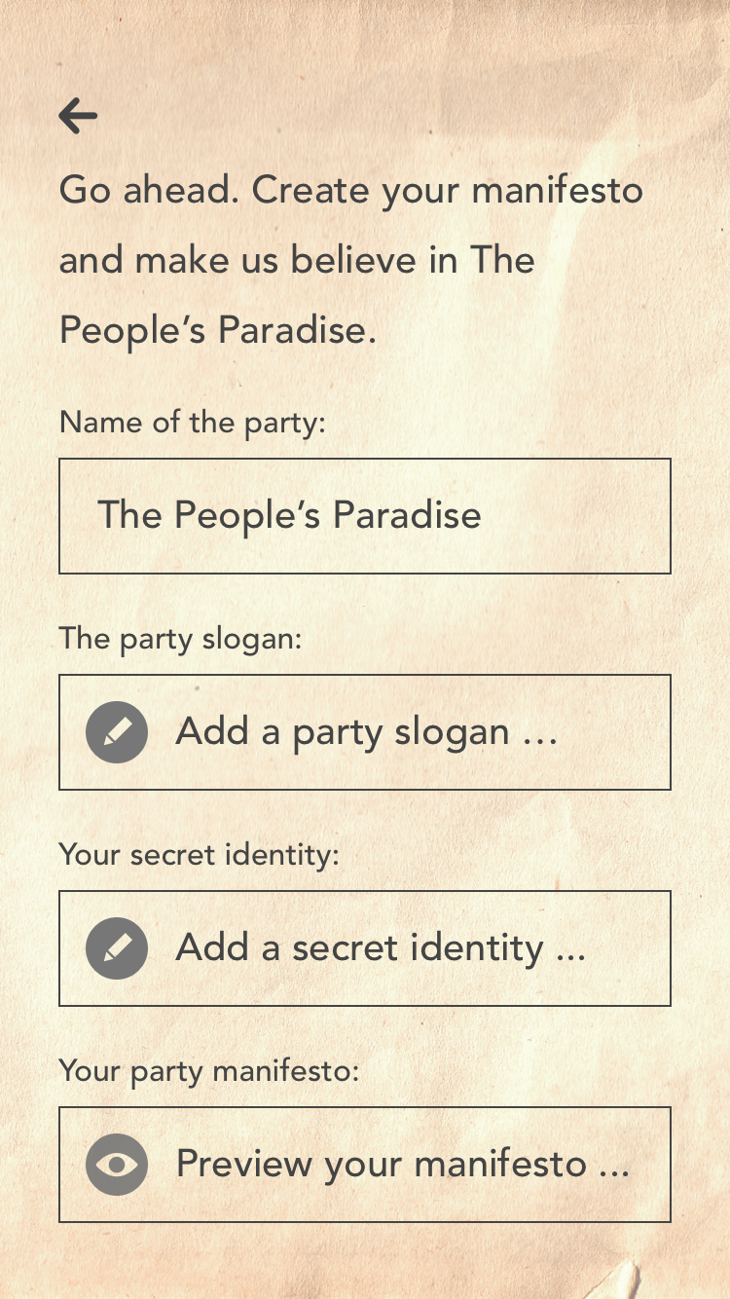Screen dimensions: 730x1299
Task: Go back using the arrow icon
Action: tap(78, 117)
